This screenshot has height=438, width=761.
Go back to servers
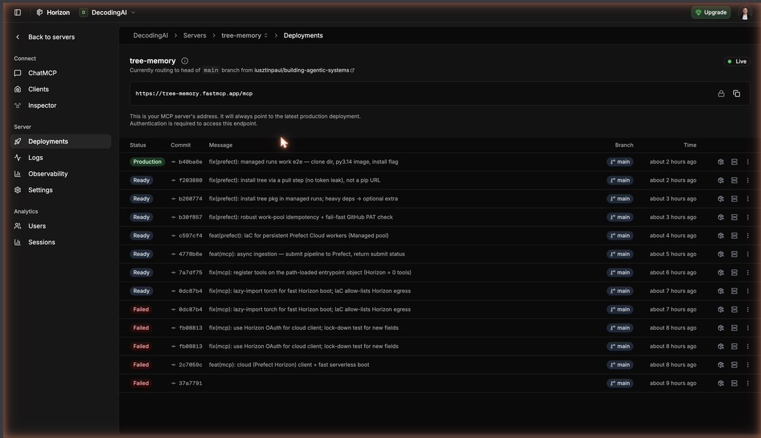tap(45, 37)
